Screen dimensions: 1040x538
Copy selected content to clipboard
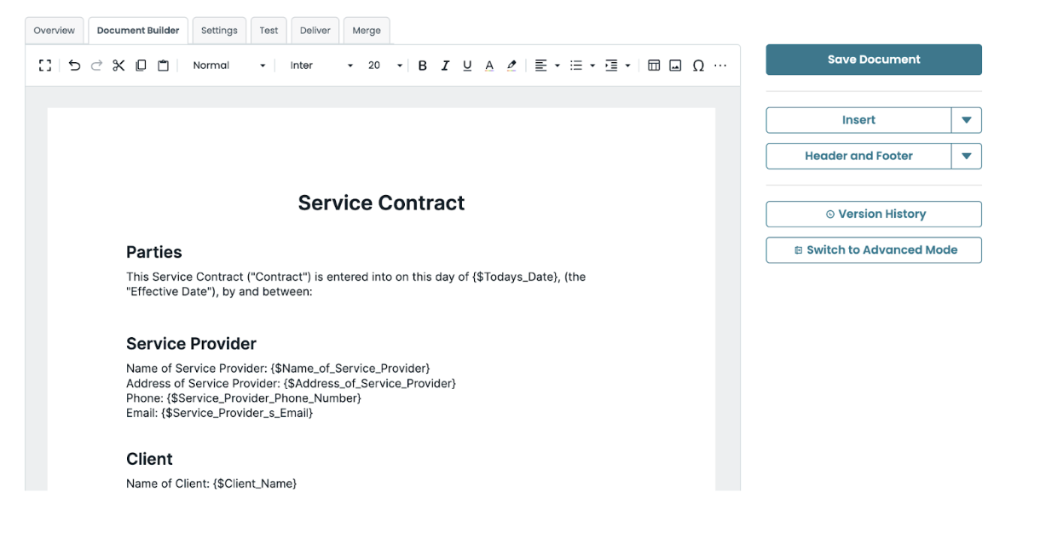pyautogui.click(x=140, y=64)
